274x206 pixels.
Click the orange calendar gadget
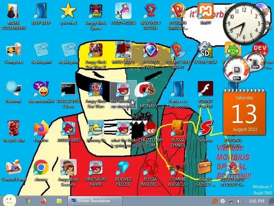[x=244, y=112]
